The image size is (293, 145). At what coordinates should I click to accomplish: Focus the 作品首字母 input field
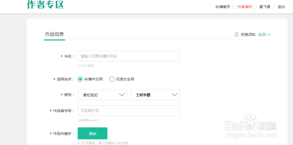[129, 111]
